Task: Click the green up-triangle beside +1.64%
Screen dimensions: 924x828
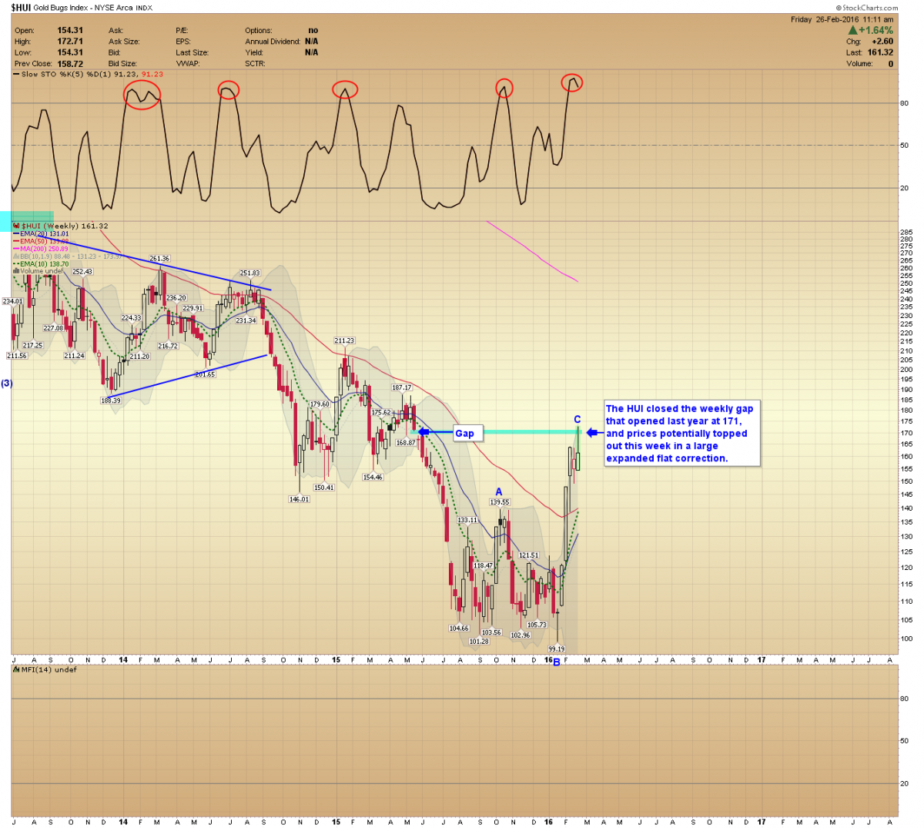Action: (852, 31)
